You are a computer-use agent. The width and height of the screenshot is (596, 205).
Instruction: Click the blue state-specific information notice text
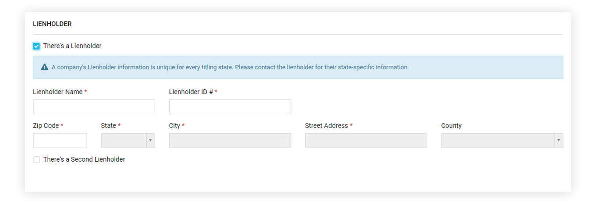tap(230, 67)
